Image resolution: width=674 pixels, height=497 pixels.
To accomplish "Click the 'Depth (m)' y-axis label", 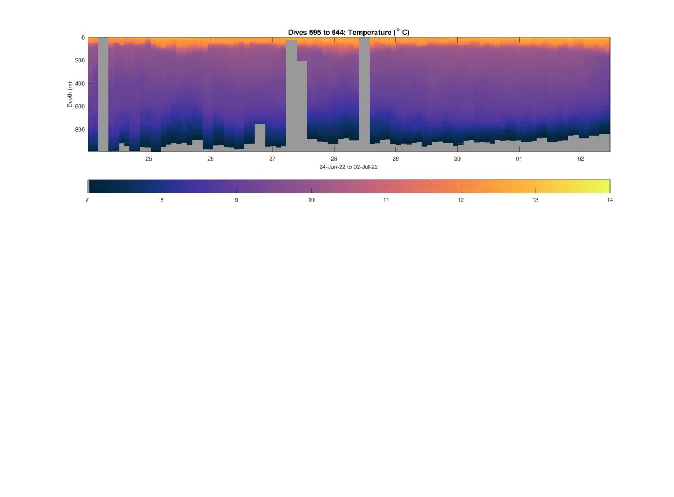I will tap(70, 94).
